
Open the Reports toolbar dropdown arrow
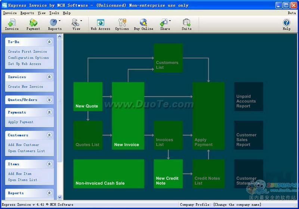pos(60,21)
